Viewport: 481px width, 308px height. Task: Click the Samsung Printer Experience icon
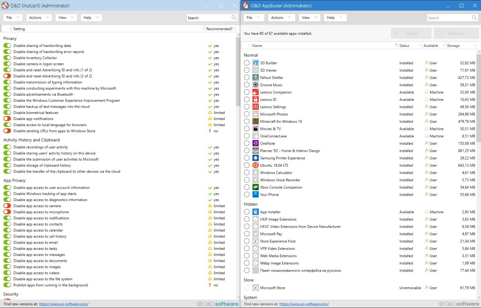click(256, 158)
